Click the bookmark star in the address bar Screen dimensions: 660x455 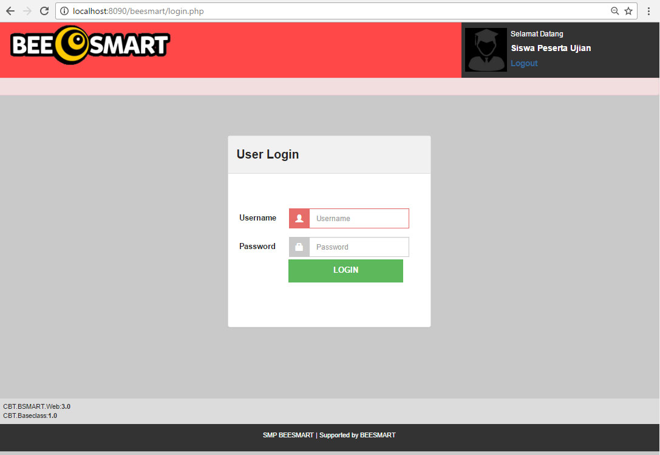click(x=629, y=10)
